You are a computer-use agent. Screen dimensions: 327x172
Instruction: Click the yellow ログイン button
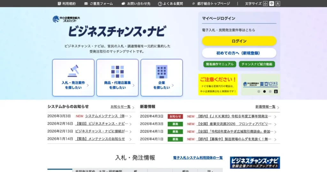pos(239,41)
